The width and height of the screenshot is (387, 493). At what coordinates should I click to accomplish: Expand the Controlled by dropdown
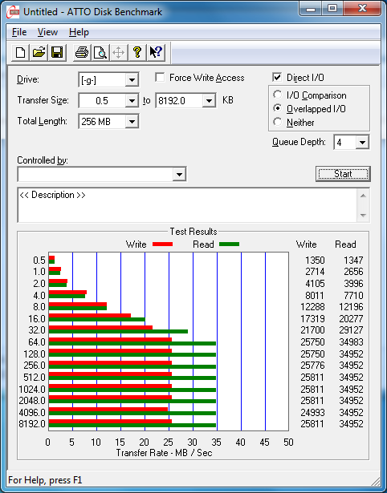179,174
